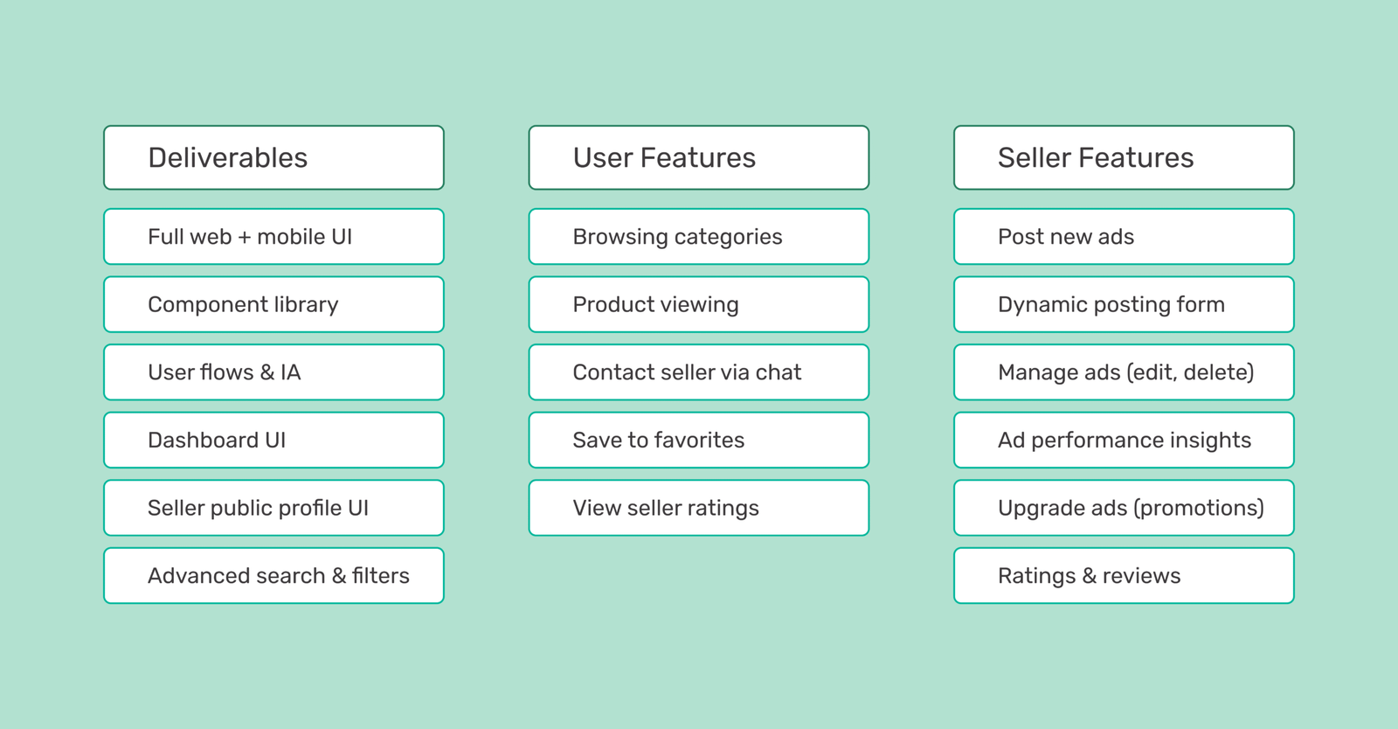
Task: Open Ad performance insights item
Action: click(x=1123, y=440)
